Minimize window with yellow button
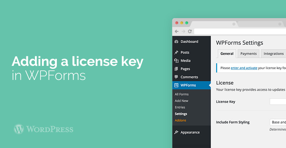286x148 pixels. click(182, 23)
